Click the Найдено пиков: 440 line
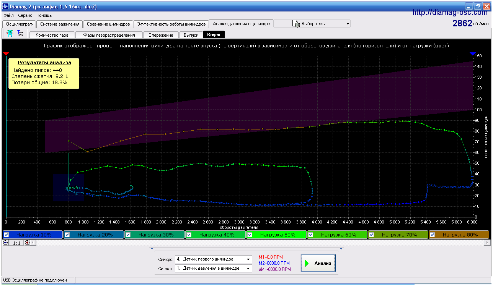The image size is (493, 285). tap(37, 70)
